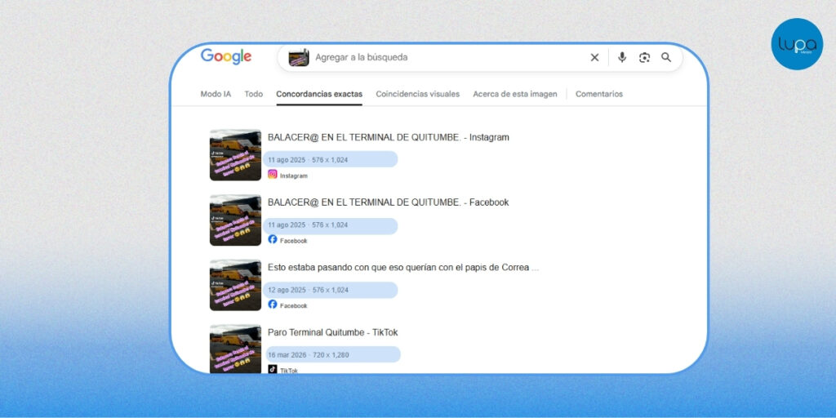This screenshot has width=836, height=418.
Task: Click the Facebook icon under third result
Action: tap(273, 304)
